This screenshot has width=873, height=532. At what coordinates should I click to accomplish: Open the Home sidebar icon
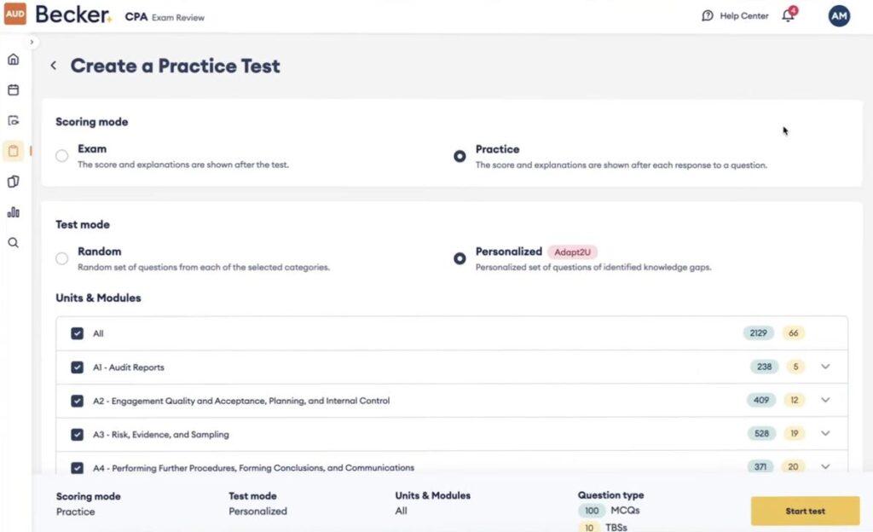[13, 59]
